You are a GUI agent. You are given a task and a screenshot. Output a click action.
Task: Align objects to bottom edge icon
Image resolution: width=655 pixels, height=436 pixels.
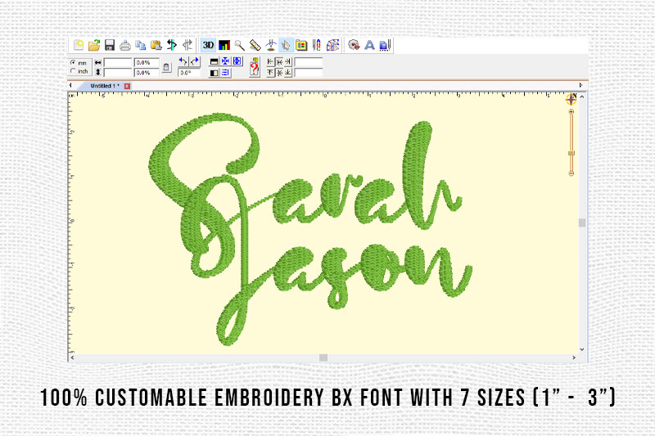coord(288,73)
